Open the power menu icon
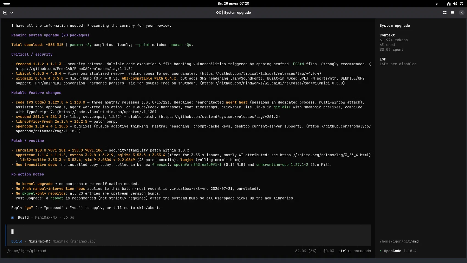467x263 pixels. pyautogui.click(x=462, y=4)
